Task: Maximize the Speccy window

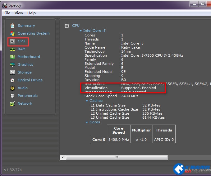Action: point(203,4)
